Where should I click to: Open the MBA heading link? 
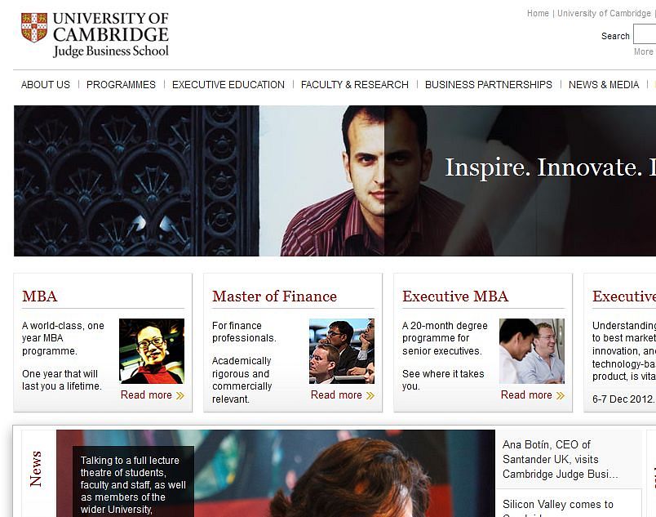40,296
